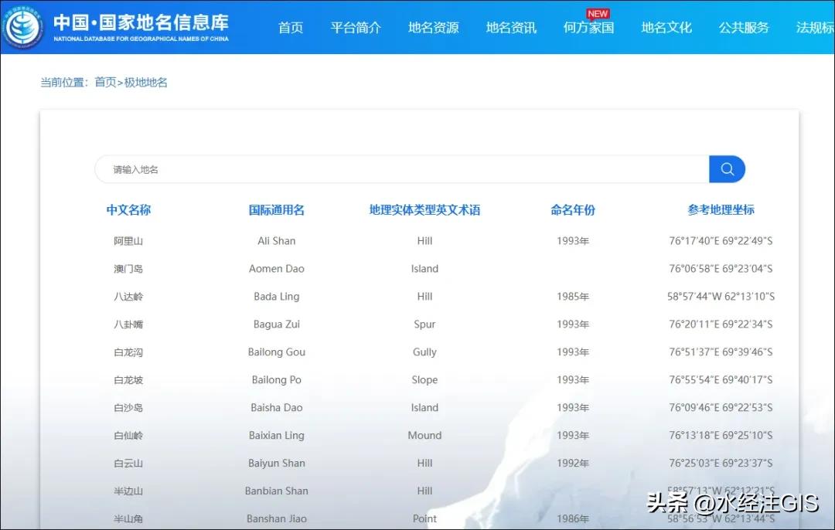
Task: Click the National Database globe logo
Action: [x=22, y=27]
